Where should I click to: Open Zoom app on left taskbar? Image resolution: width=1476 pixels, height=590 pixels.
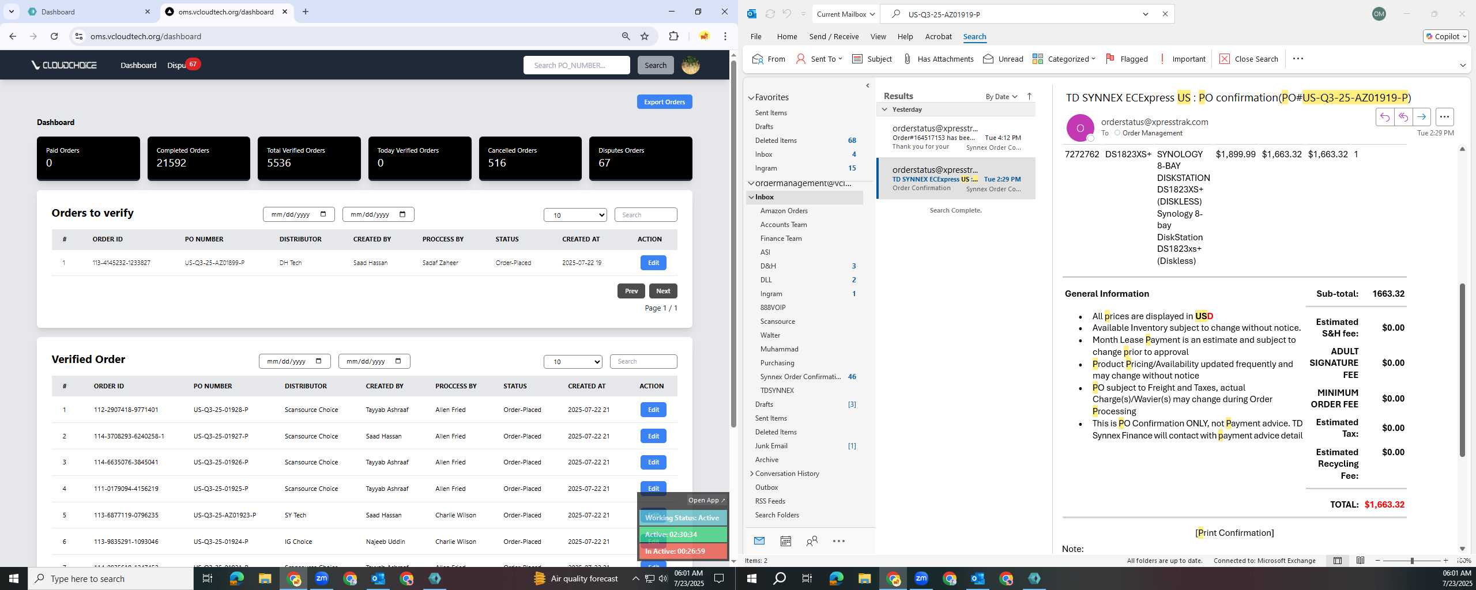pyautogui.click(x=322, y=578)
